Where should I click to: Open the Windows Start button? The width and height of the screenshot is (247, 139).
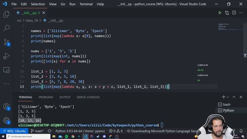point(3,136)
